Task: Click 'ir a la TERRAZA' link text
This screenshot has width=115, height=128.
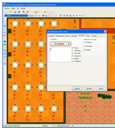Action: [85, 96]
